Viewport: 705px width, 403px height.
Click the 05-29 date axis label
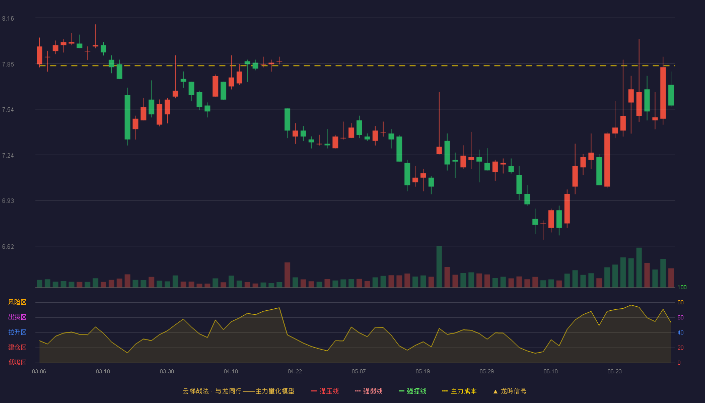pyautogui.click(x=486, y=371)
